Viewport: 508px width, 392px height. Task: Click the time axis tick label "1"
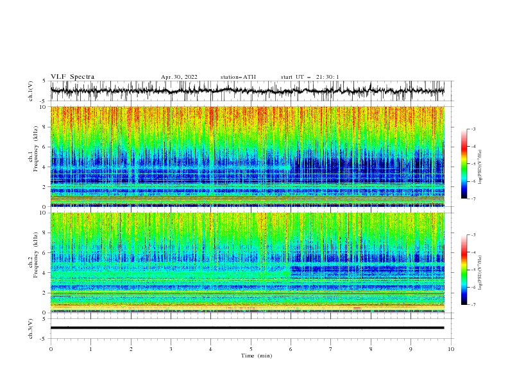(90, 349)
